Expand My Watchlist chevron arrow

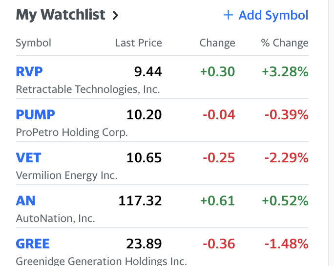pyautogui.click(x=115, y=16)
